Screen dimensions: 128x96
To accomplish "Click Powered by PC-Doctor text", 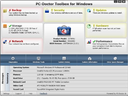I will pyautogui.click(x=116, y=94).
